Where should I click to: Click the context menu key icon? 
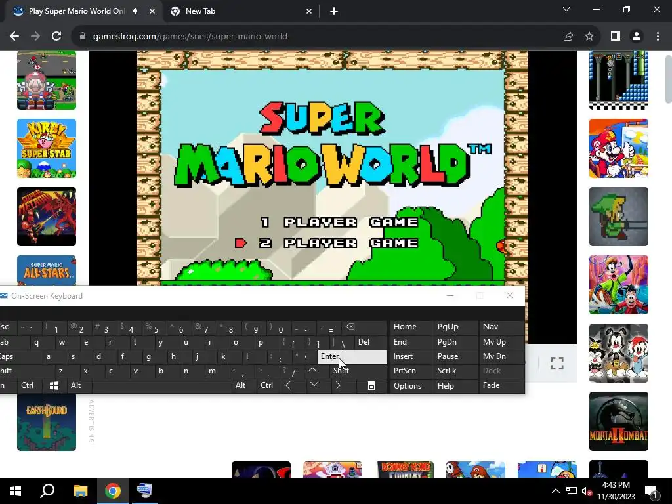371,386
